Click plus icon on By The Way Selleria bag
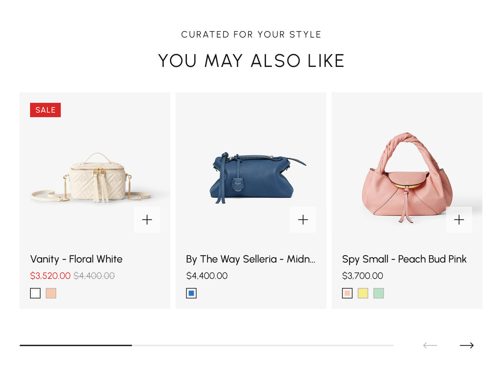Viewport: 502px width, 376px height. pos(303,220)
